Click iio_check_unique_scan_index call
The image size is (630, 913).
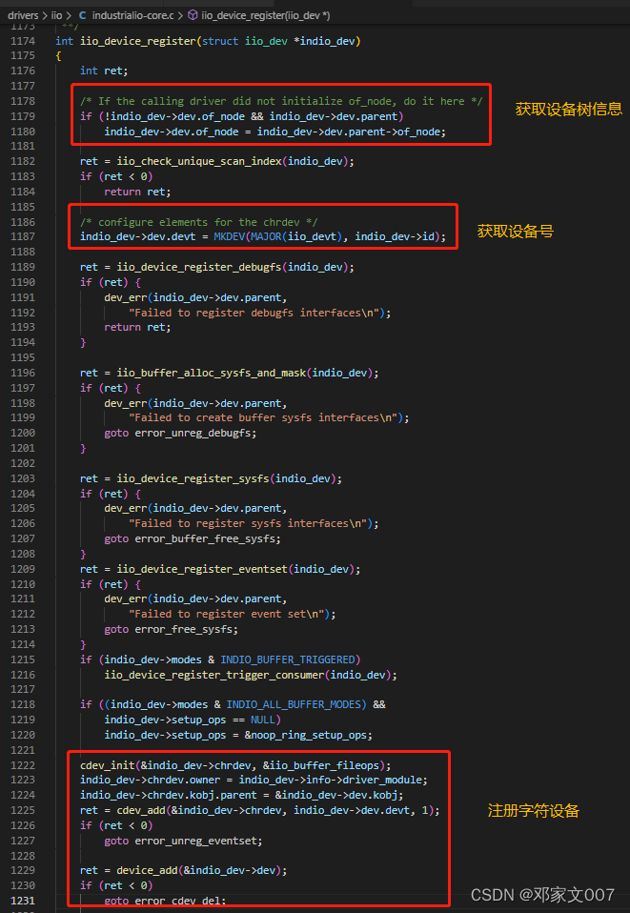coord(199,161)
